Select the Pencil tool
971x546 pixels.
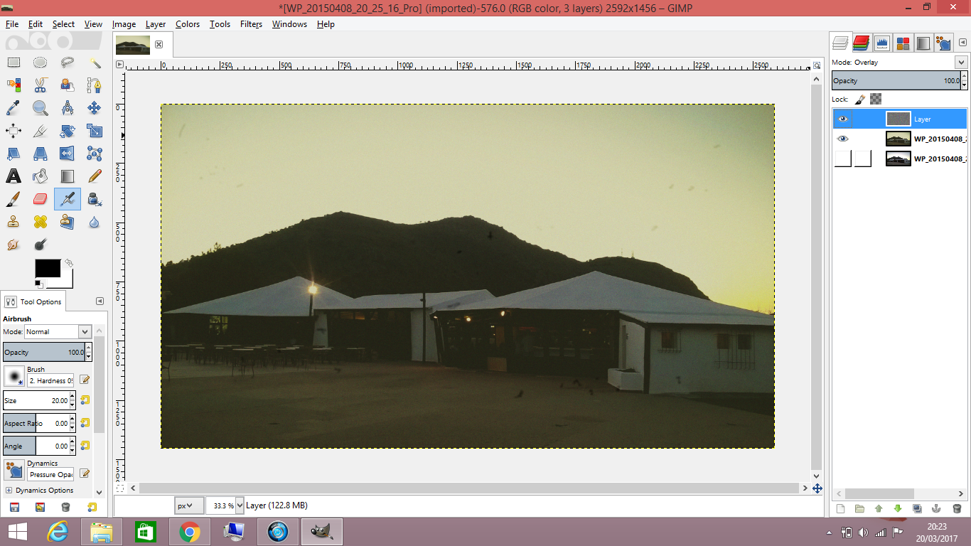(x=95, y=176)
